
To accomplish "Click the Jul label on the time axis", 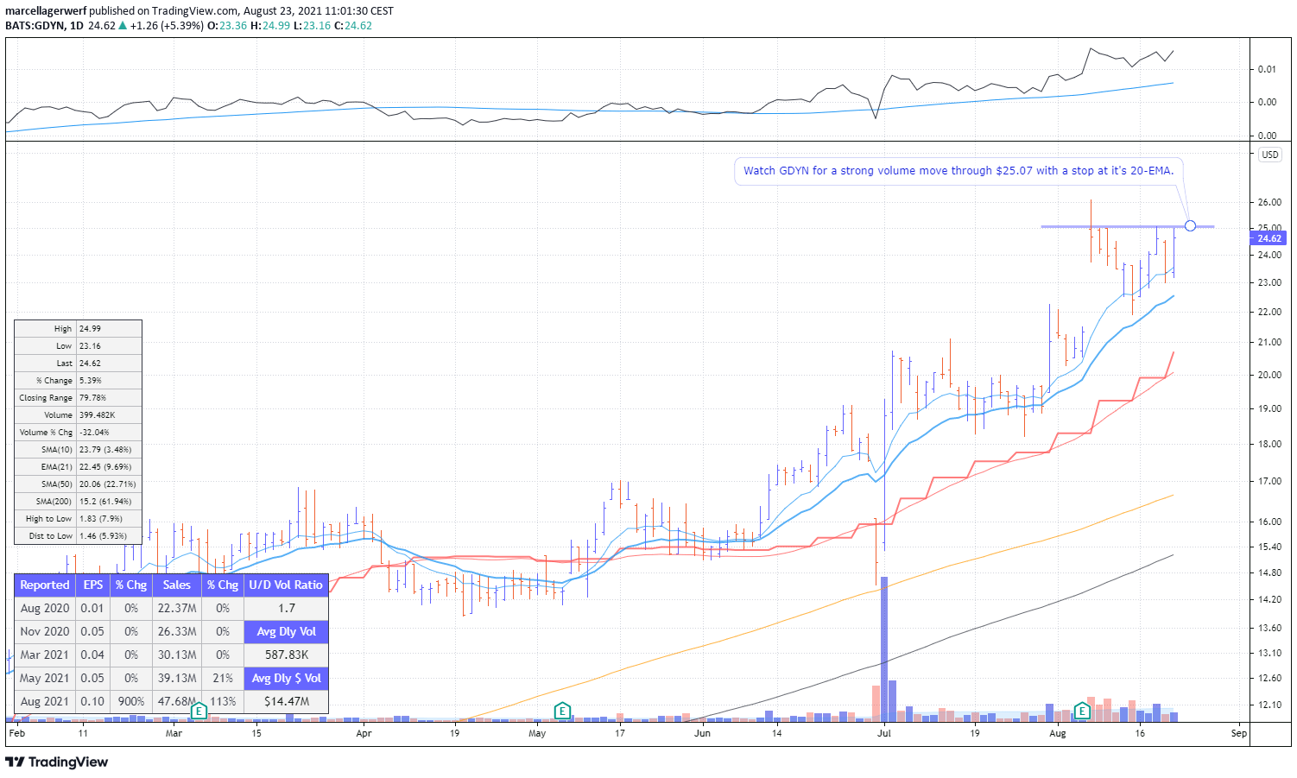I will point(884,733).
